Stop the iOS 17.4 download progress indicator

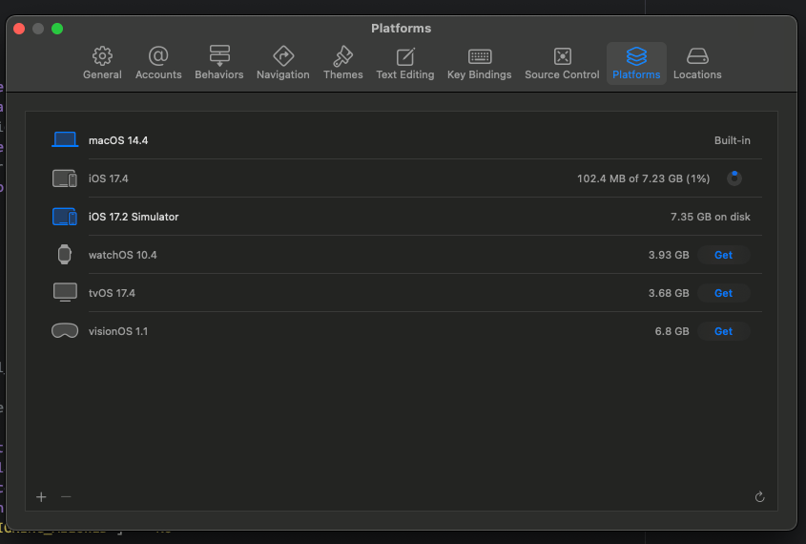734,178
